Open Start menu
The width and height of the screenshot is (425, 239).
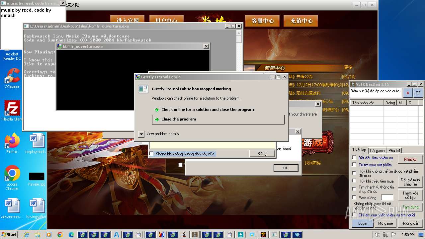9,235
